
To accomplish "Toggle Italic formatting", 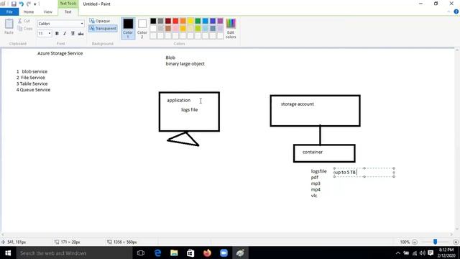I will click(x=65, y=34).
